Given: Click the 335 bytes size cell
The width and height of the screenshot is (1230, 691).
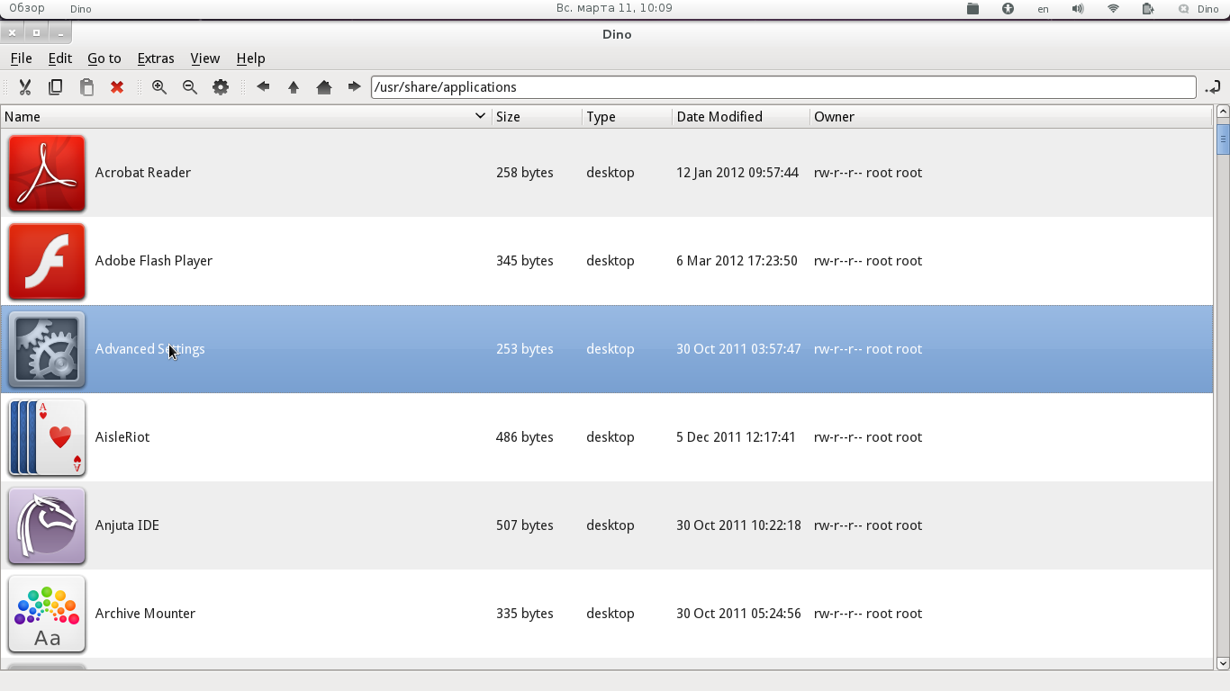Looking at the screenshot, I should (525, 614).
